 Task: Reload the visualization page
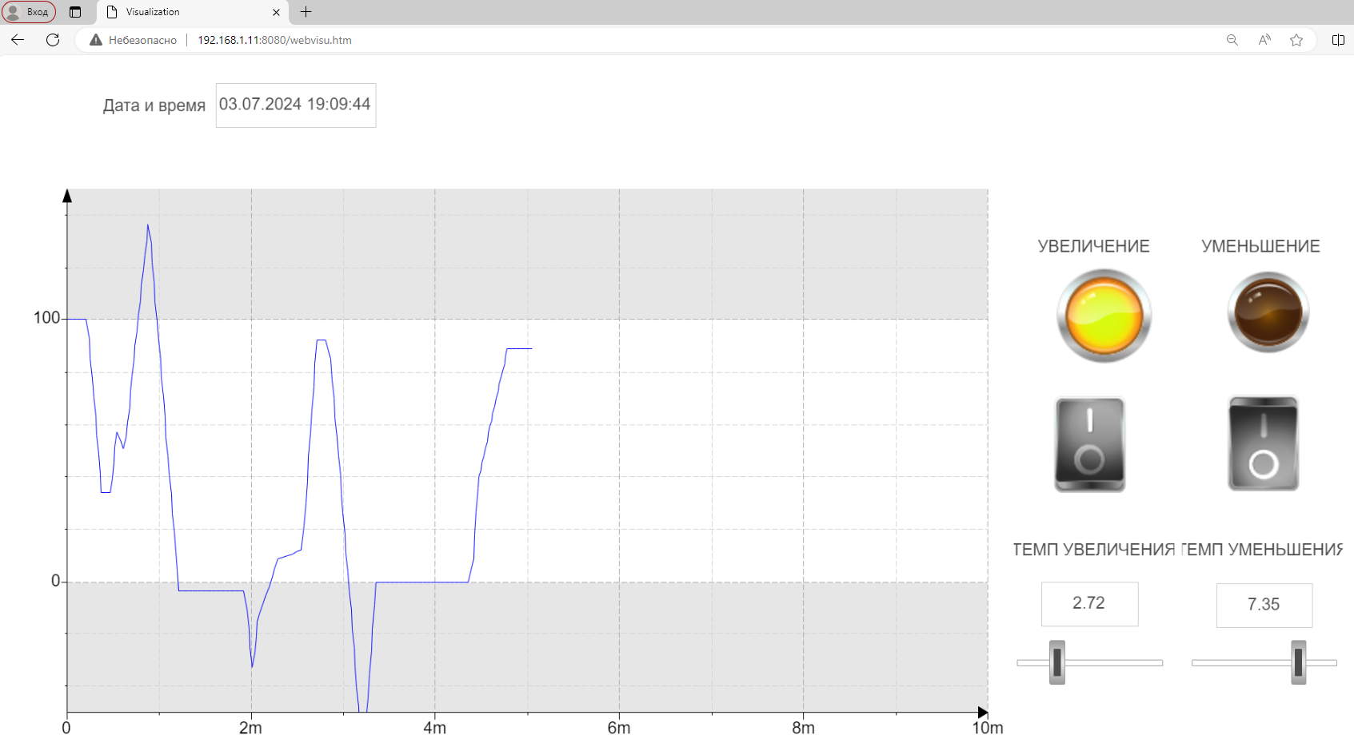coord(53,40)
